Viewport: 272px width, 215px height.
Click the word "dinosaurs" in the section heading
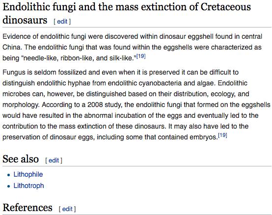tap(25, 20)
